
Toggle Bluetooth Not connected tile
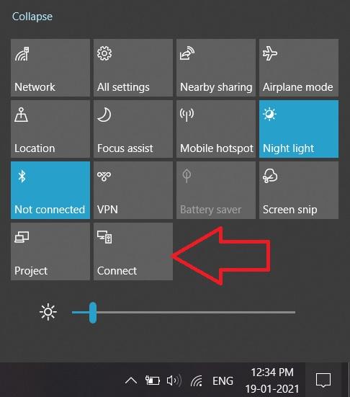(x=50, y=190)
